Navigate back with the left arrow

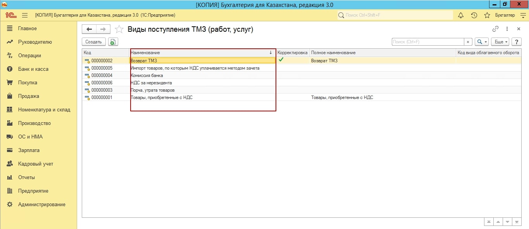[x=89, y=29]
